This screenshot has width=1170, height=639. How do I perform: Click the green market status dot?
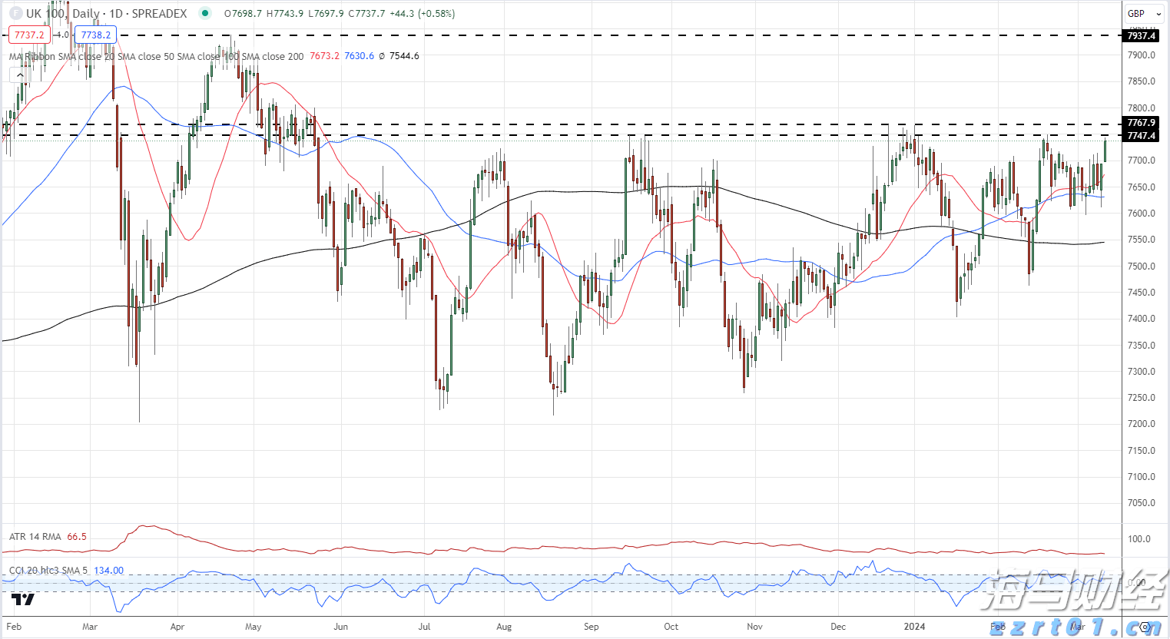pyautogui.click(x=204, y=13)
